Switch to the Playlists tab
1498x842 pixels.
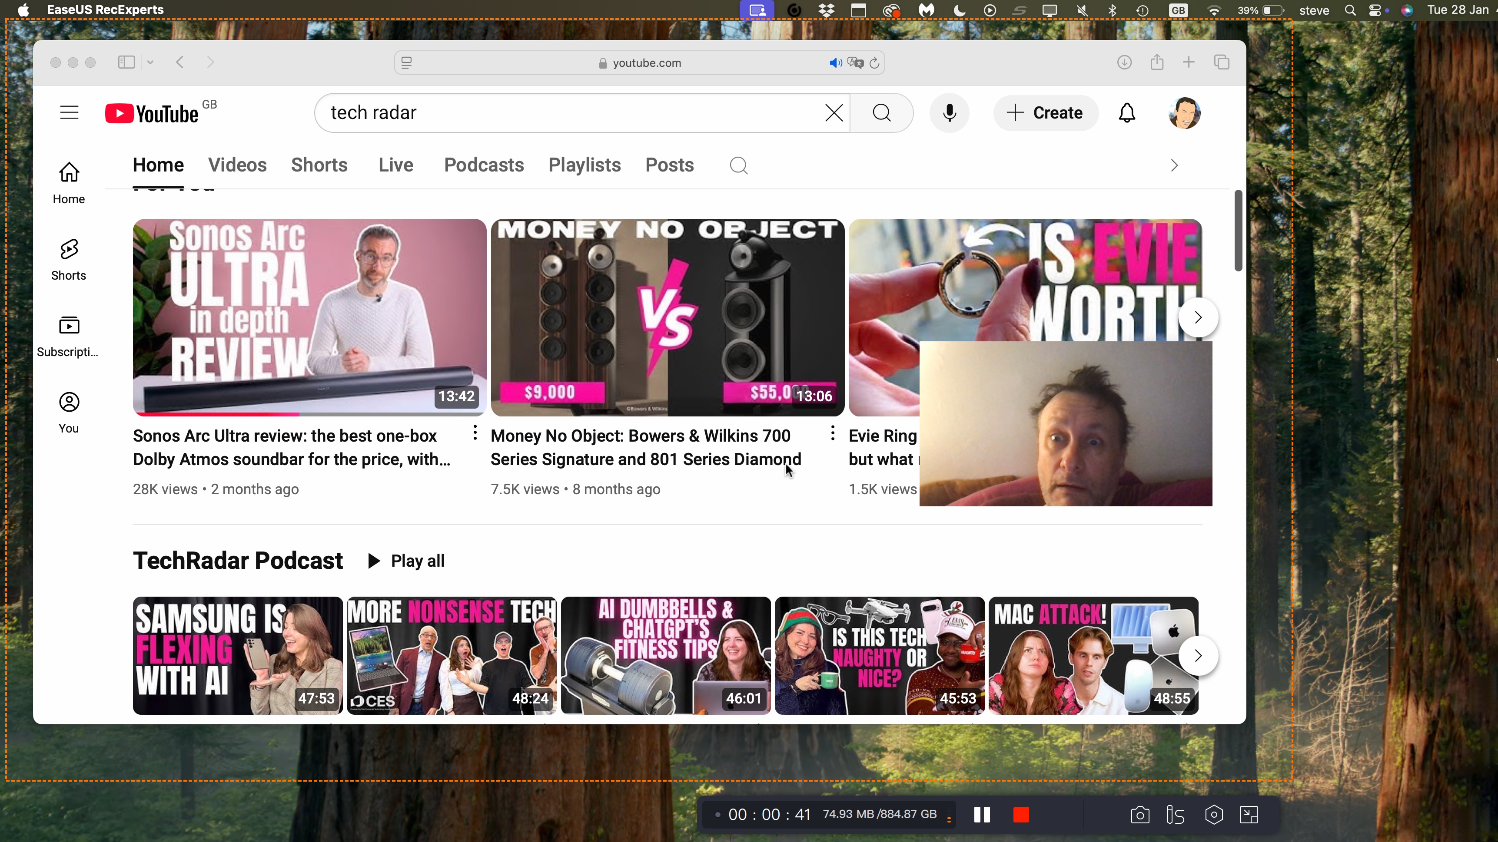(585, 165)
